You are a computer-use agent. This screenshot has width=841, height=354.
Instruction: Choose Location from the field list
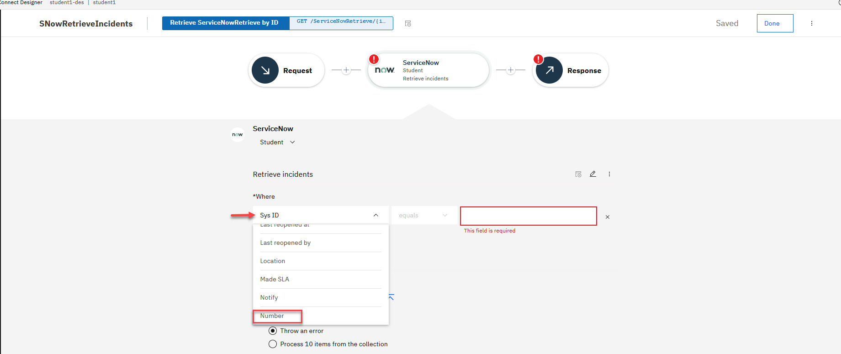tap(273, 261)
